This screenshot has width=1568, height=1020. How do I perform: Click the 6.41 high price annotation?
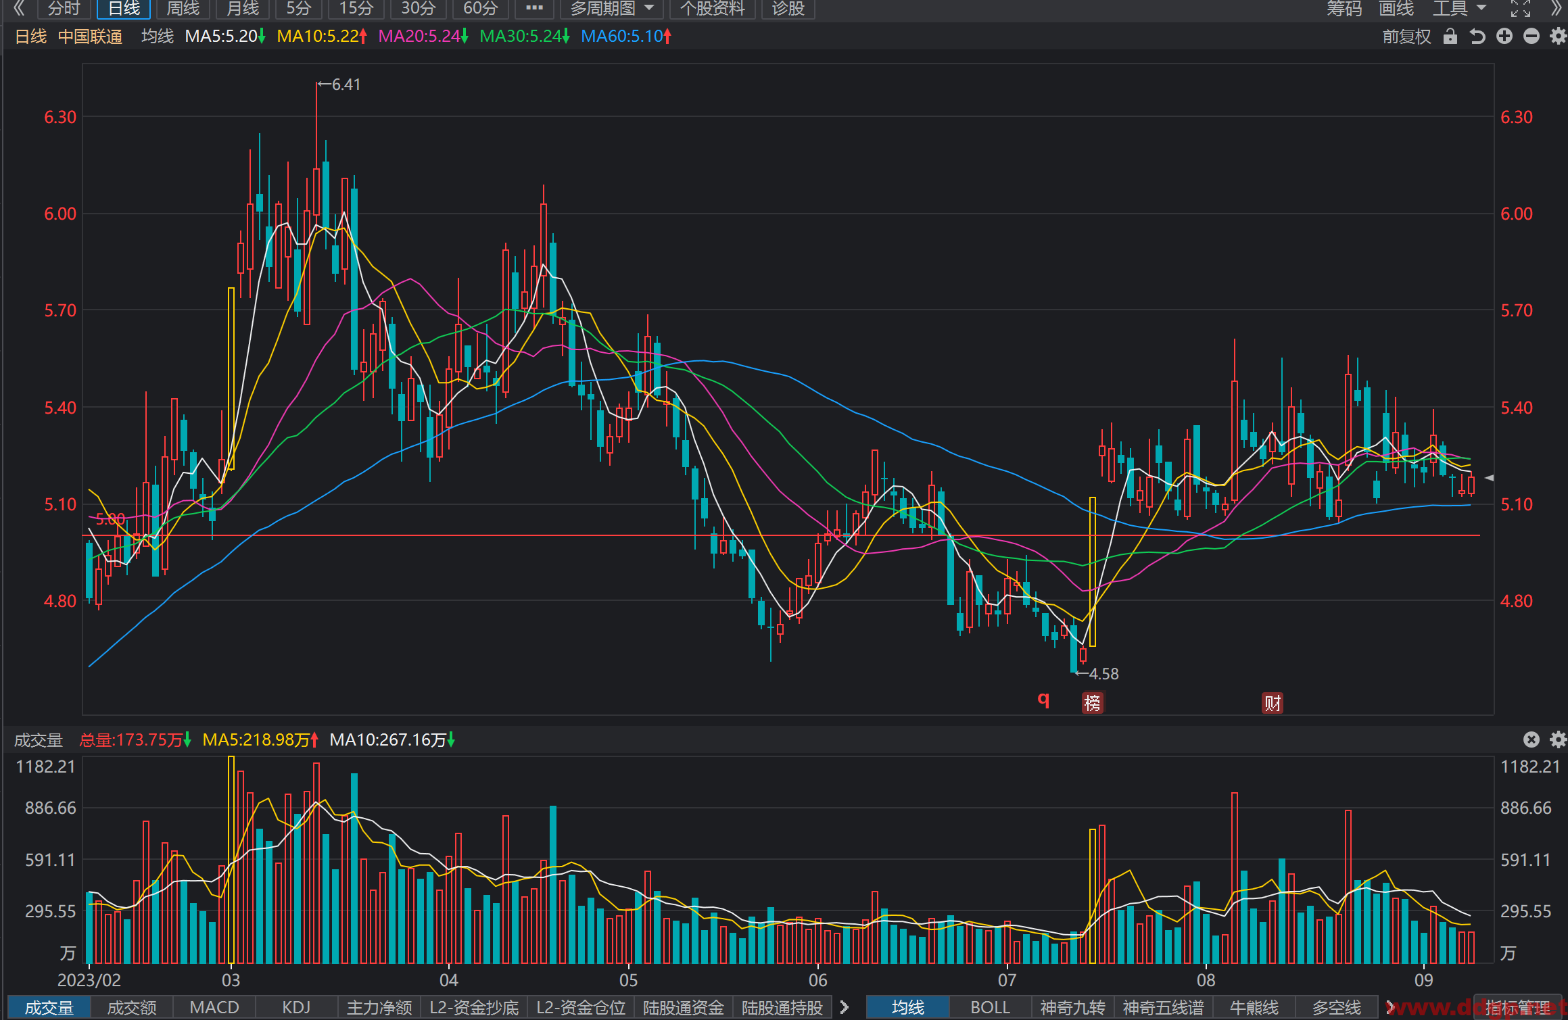(x=340, y=84)
